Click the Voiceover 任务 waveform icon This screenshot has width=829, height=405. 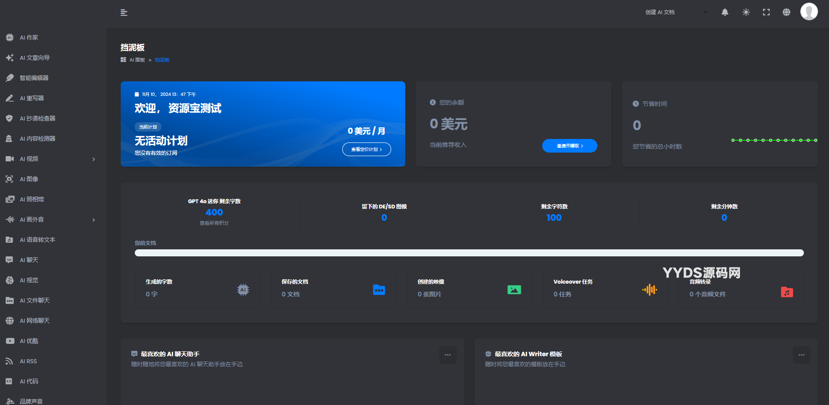pyautogui.click(x=649, y=290)
